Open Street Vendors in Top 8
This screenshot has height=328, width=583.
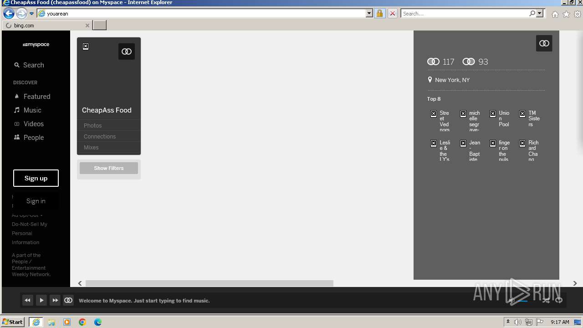coord(441,121)
